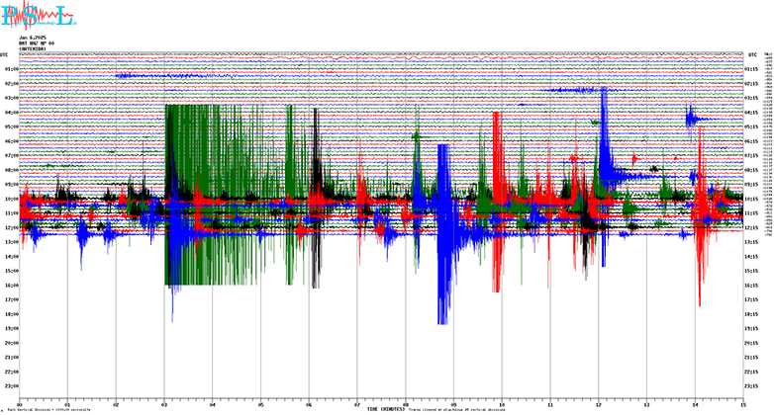Viewport: 774px width, 415px height.
Task: Click the UTC label above the right axis
Action: 753,54
